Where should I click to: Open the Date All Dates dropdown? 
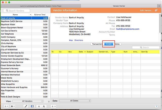(75, 101)
